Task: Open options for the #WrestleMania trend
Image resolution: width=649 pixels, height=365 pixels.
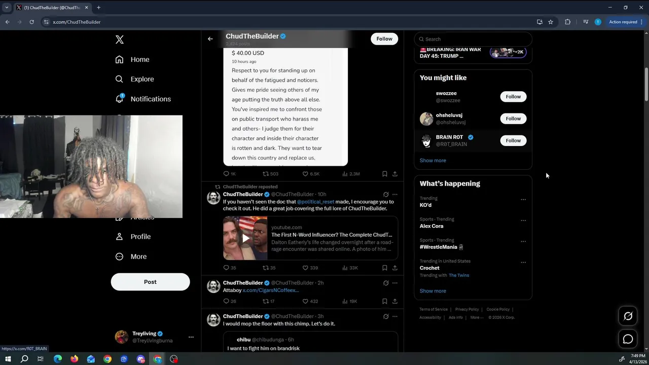Action: coord(523,241)
